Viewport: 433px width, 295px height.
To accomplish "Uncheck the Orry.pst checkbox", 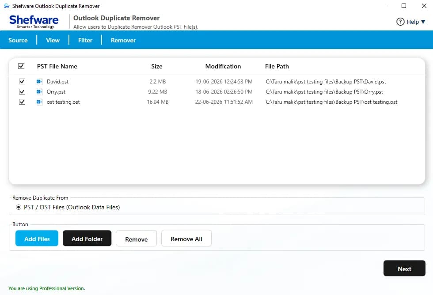I will (x=22, y=92).
